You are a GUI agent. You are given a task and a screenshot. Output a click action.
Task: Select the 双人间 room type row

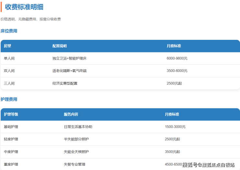coord(9,71)
